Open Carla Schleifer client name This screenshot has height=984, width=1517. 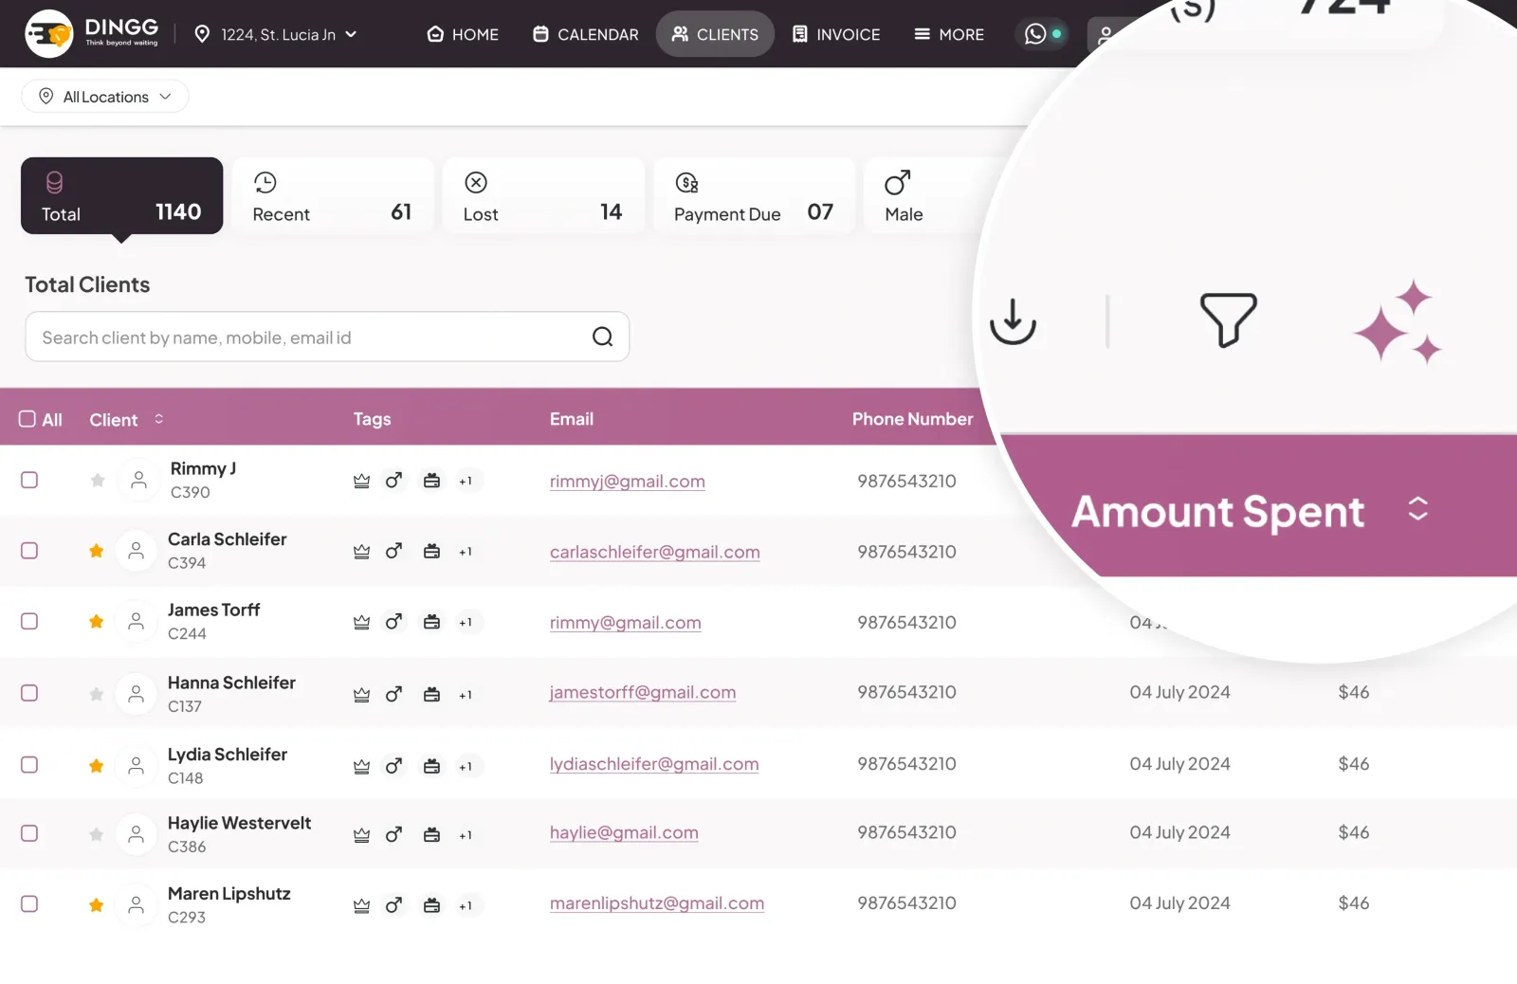coord(227,539)
